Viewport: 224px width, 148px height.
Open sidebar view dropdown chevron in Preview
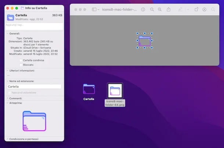coord(98,10)
